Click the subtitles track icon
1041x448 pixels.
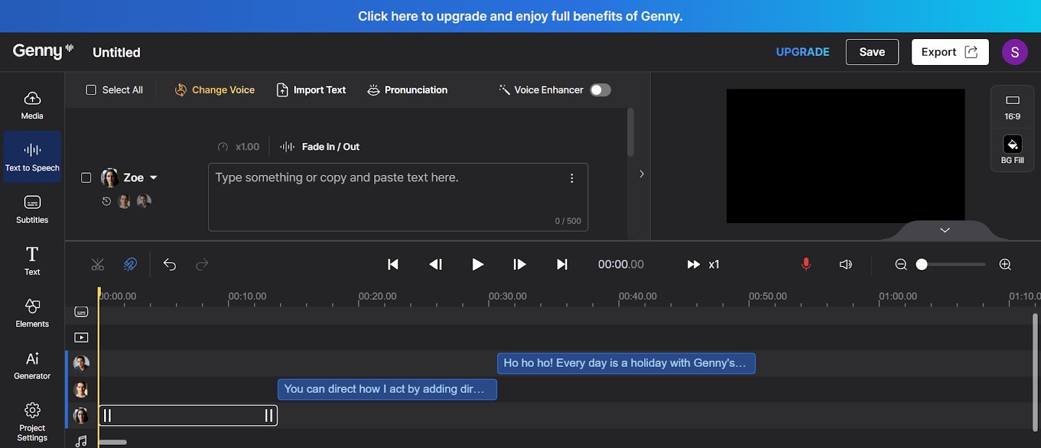(x=81, y=312)
